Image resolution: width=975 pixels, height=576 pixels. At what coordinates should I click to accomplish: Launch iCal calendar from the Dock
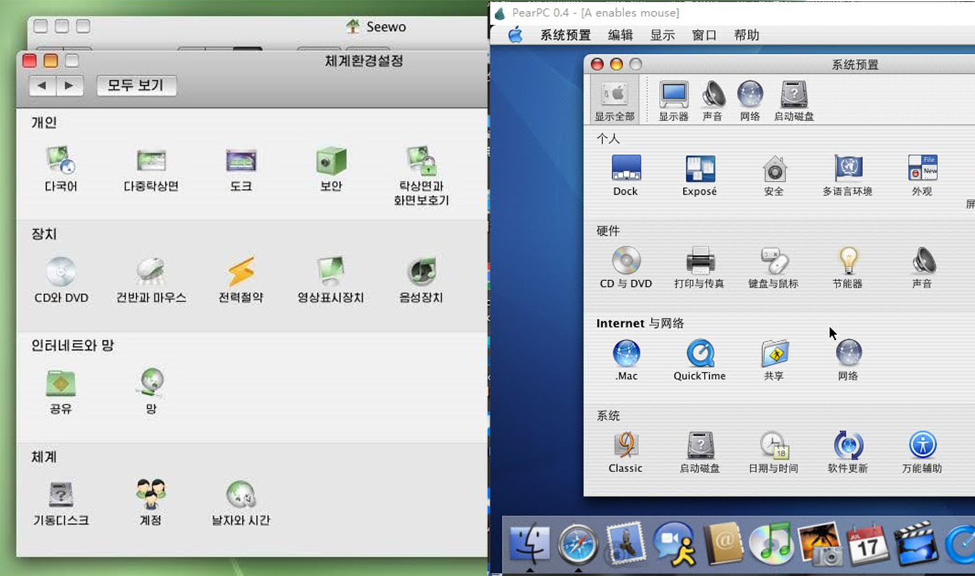[868, 544]
